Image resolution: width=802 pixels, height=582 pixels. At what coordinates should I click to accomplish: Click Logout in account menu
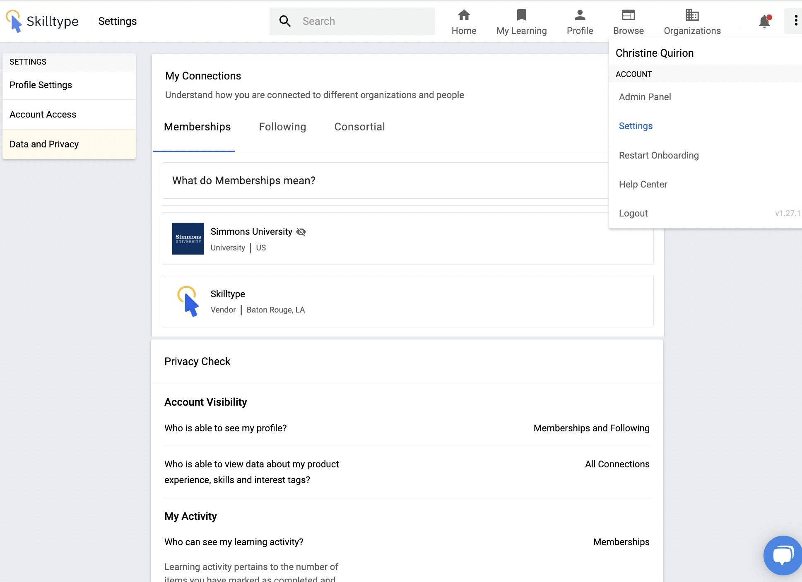click(633, 213)
